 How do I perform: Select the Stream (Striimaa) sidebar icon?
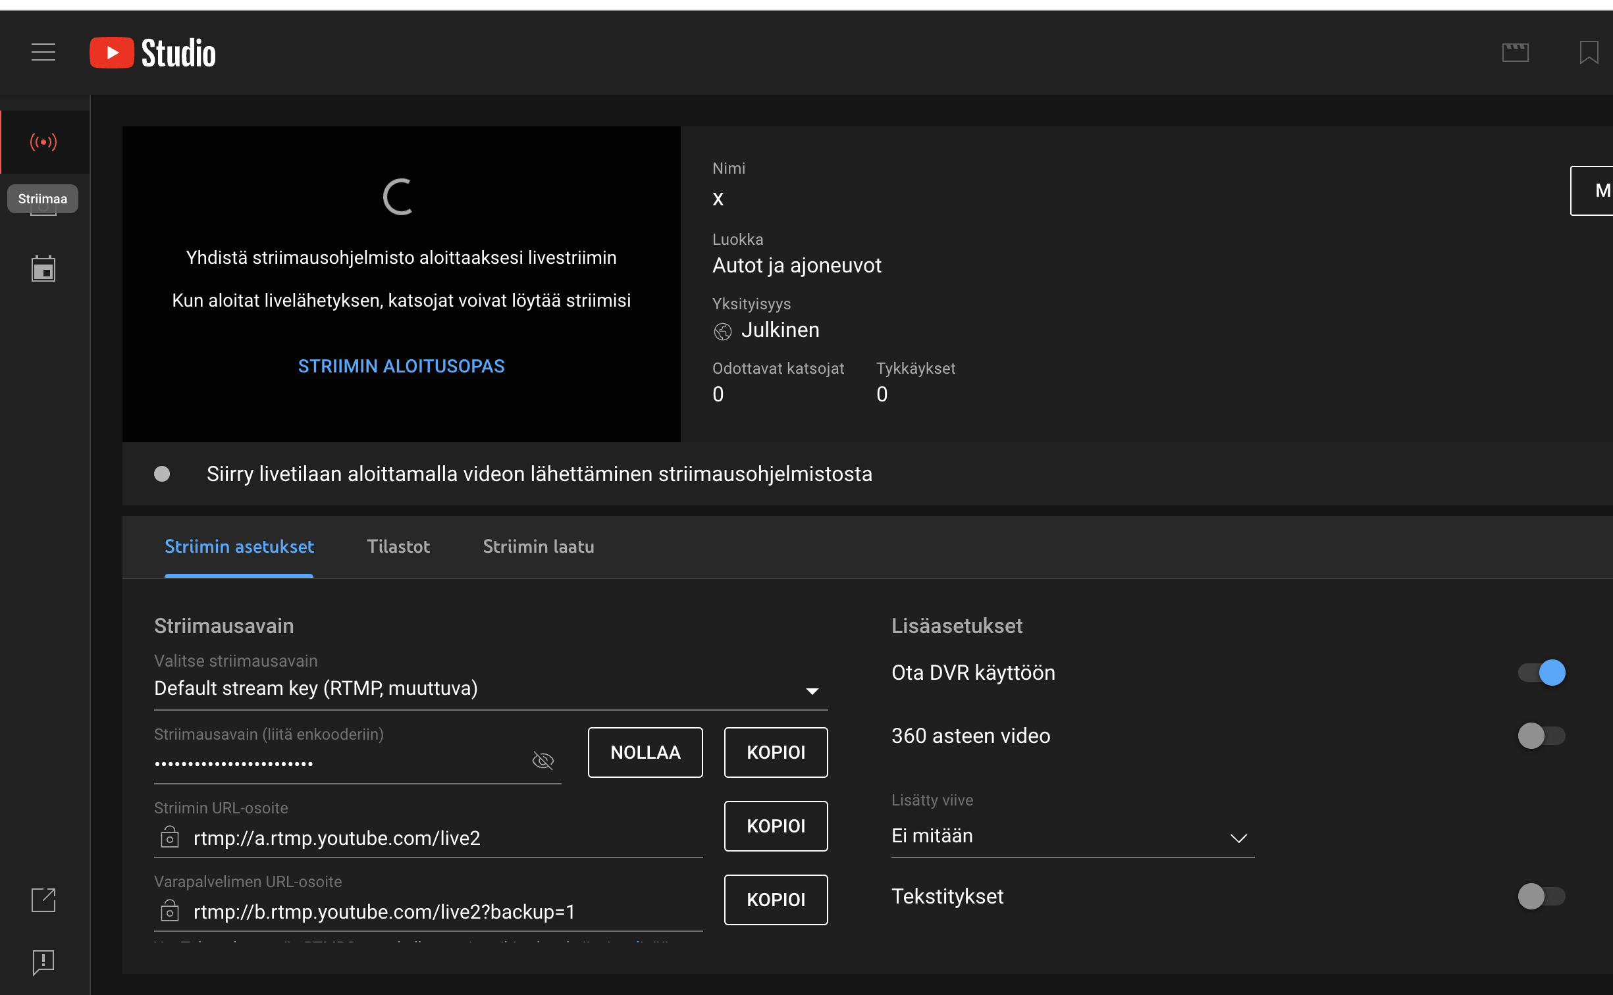[x=43, y=142]
